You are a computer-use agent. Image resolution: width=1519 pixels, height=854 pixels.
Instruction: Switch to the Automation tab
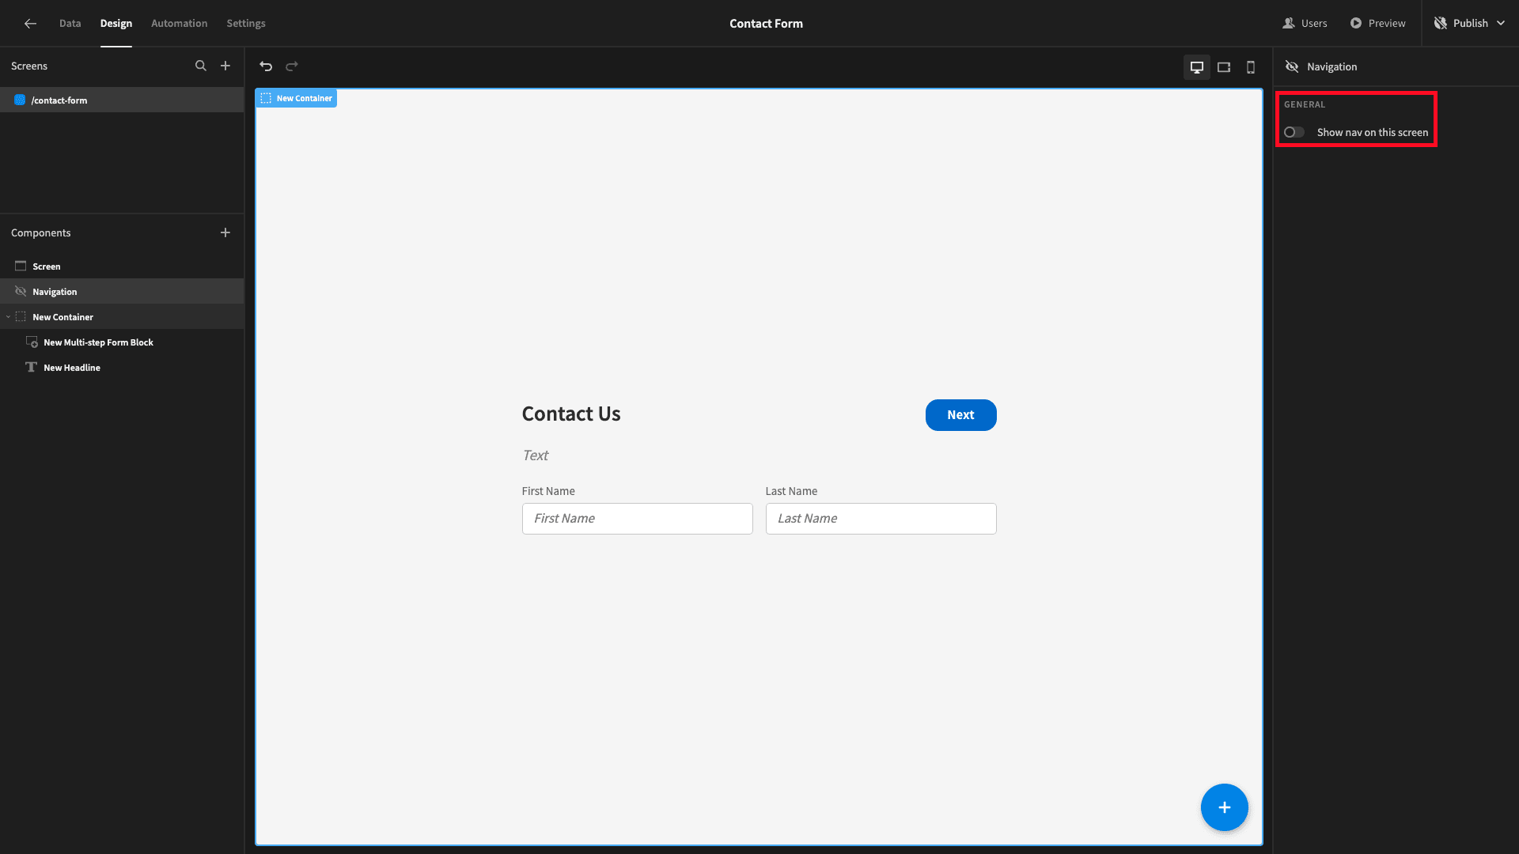click(180, 24)
